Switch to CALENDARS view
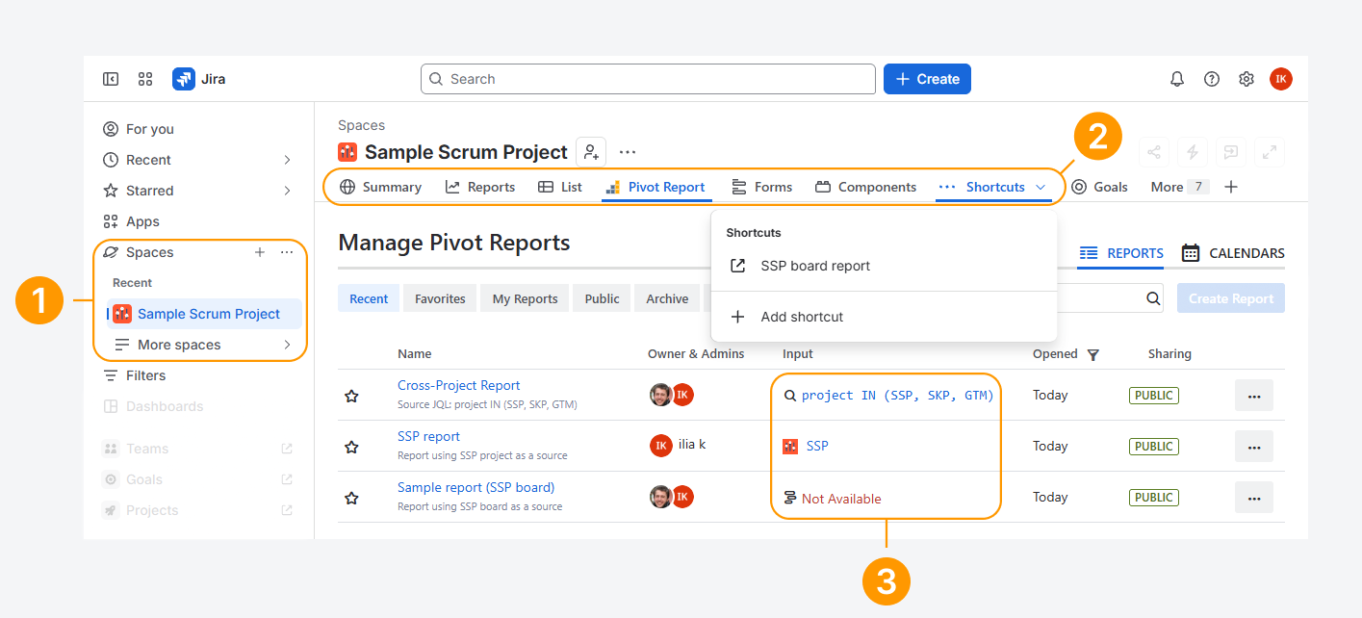The height and width of the screenshot is (618, 1362). point(1233,253)
